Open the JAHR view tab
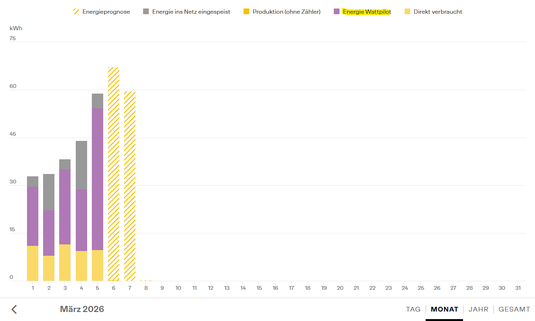 478,309
